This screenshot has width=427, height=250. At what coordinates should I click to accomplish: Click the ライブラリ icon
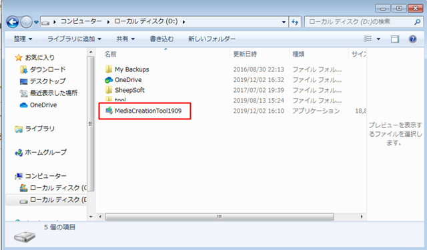tap(19, 129)
